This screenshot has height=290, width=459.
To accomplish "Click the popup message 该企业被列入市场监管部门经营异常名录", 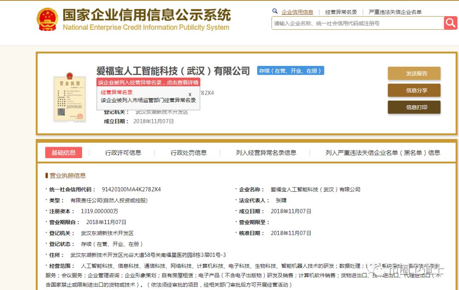I will [148, 100].
